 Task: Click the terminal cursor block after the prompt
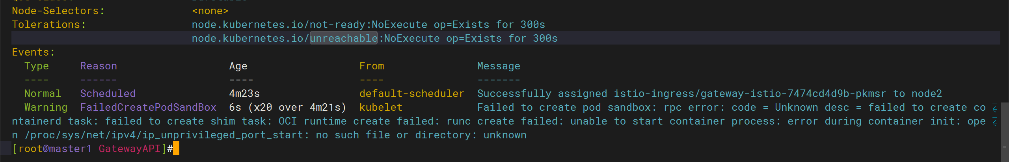tap(176, 149)
